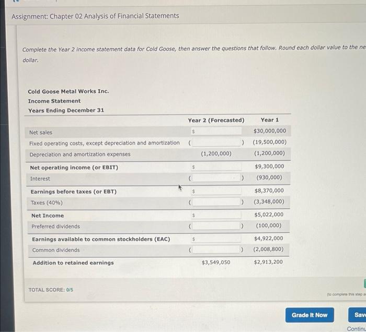Click the Year 2 Earnings before taxes field
This screenshot has height=332, width=366.
216,191
